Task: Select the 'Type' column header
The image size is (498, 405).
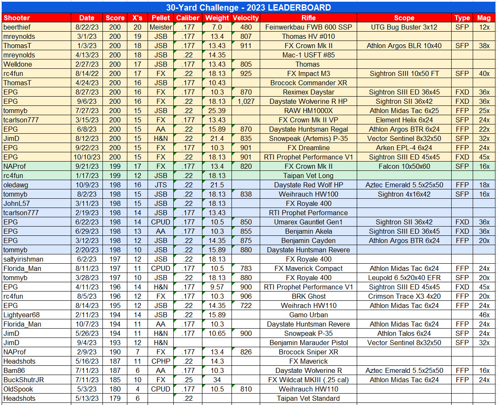Action: click(x=462, y=18)
